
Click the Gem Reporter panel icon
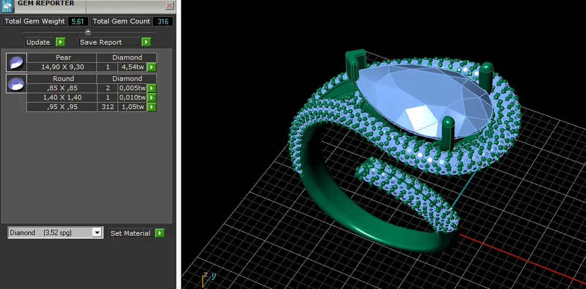pyautogui.click(x=7, y=5)
